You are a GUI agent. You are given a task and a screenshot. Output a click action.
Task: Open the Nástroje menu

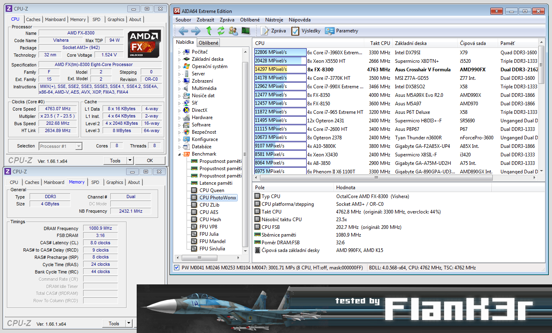274,20
